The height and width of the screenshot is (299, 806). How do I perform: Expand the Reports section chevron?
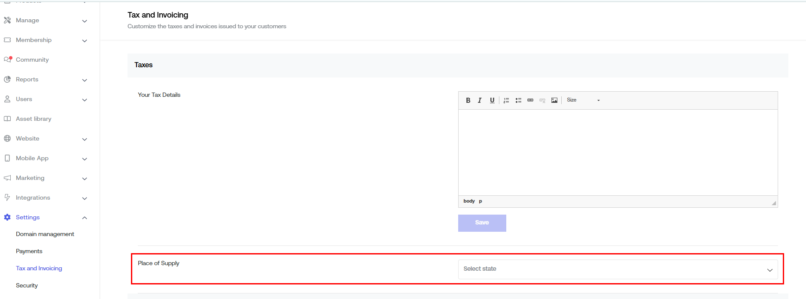pyautogui.click(x=85, y=80)
